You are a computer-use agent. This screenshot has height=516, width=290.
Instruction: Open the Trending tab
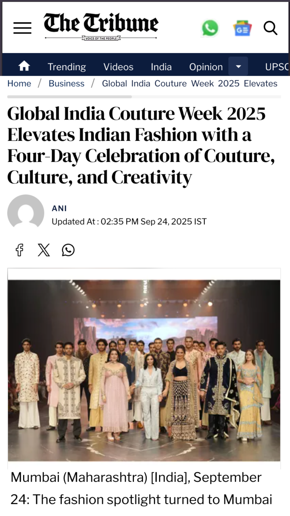tap(67, 67)
